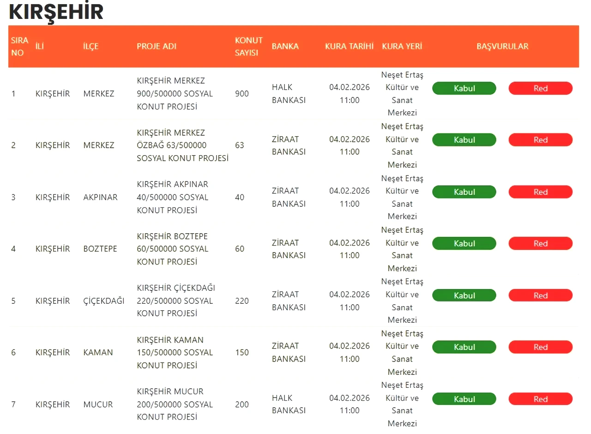This screenshot has height=434, width=591.
Task: Select Kabul for Çiçekdağı 220 project
Action: click(x=464, y=295)
